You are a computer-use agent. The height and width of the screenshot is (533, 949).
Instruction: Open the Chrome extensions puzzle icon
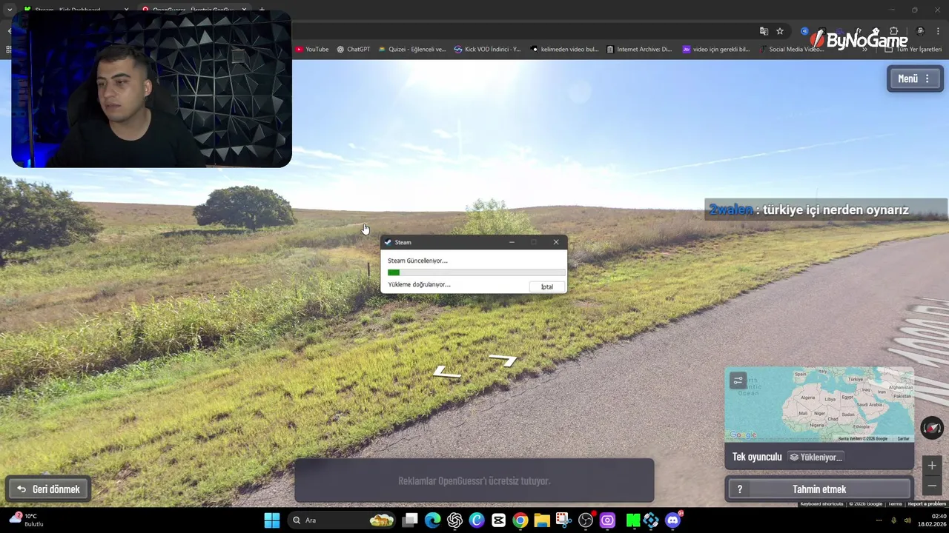(893, 31)
